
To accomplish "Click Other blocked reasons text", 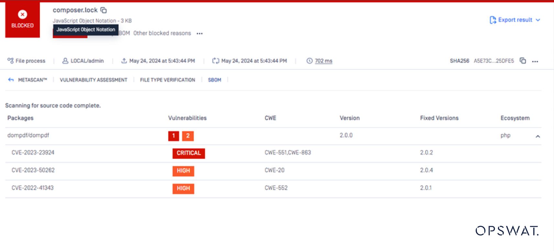I will pyautogui.click(x=162, y=33).
